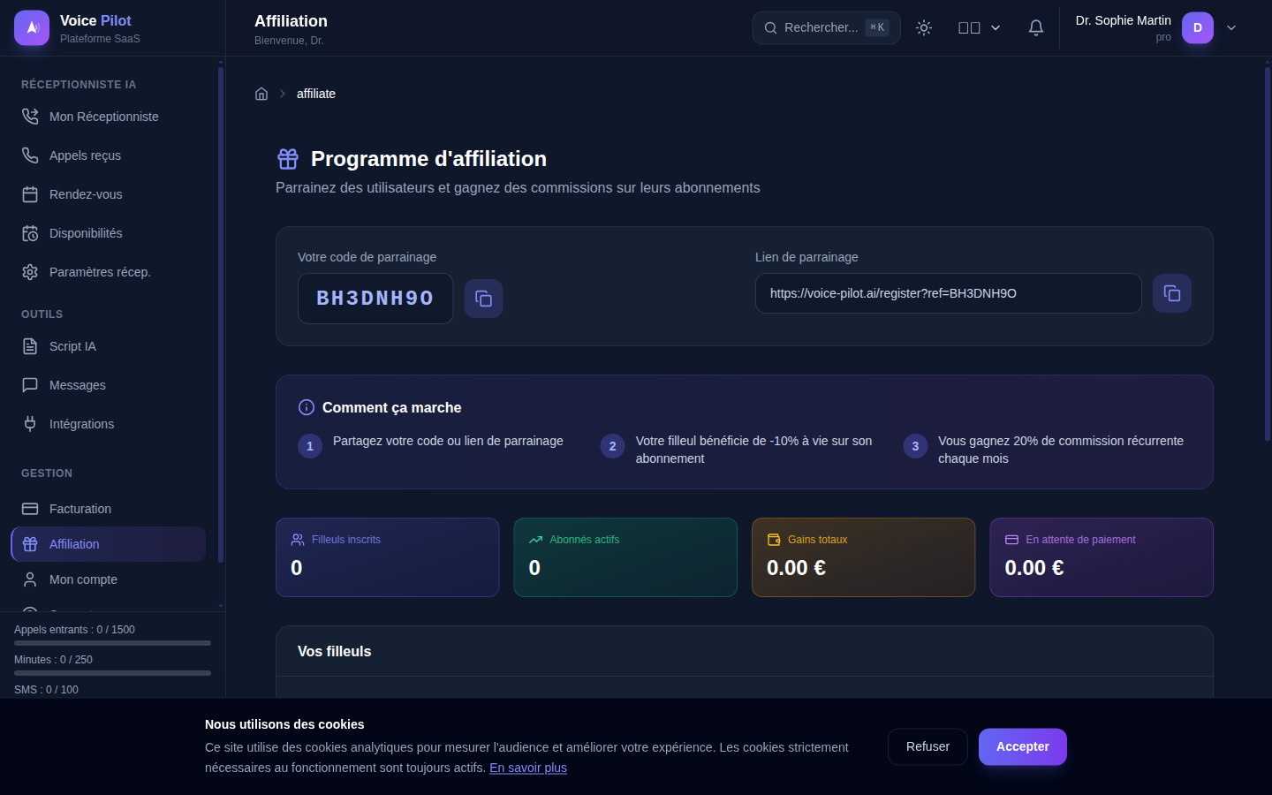Click the Filleuls inscrits stat card
Screen dimensions: 1272x795
point(388,557)
